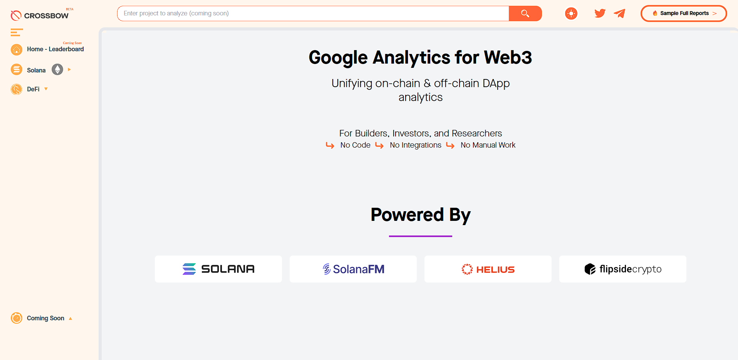
Task: Click the flipsidecrypto logo card
Action: [622, 269]
